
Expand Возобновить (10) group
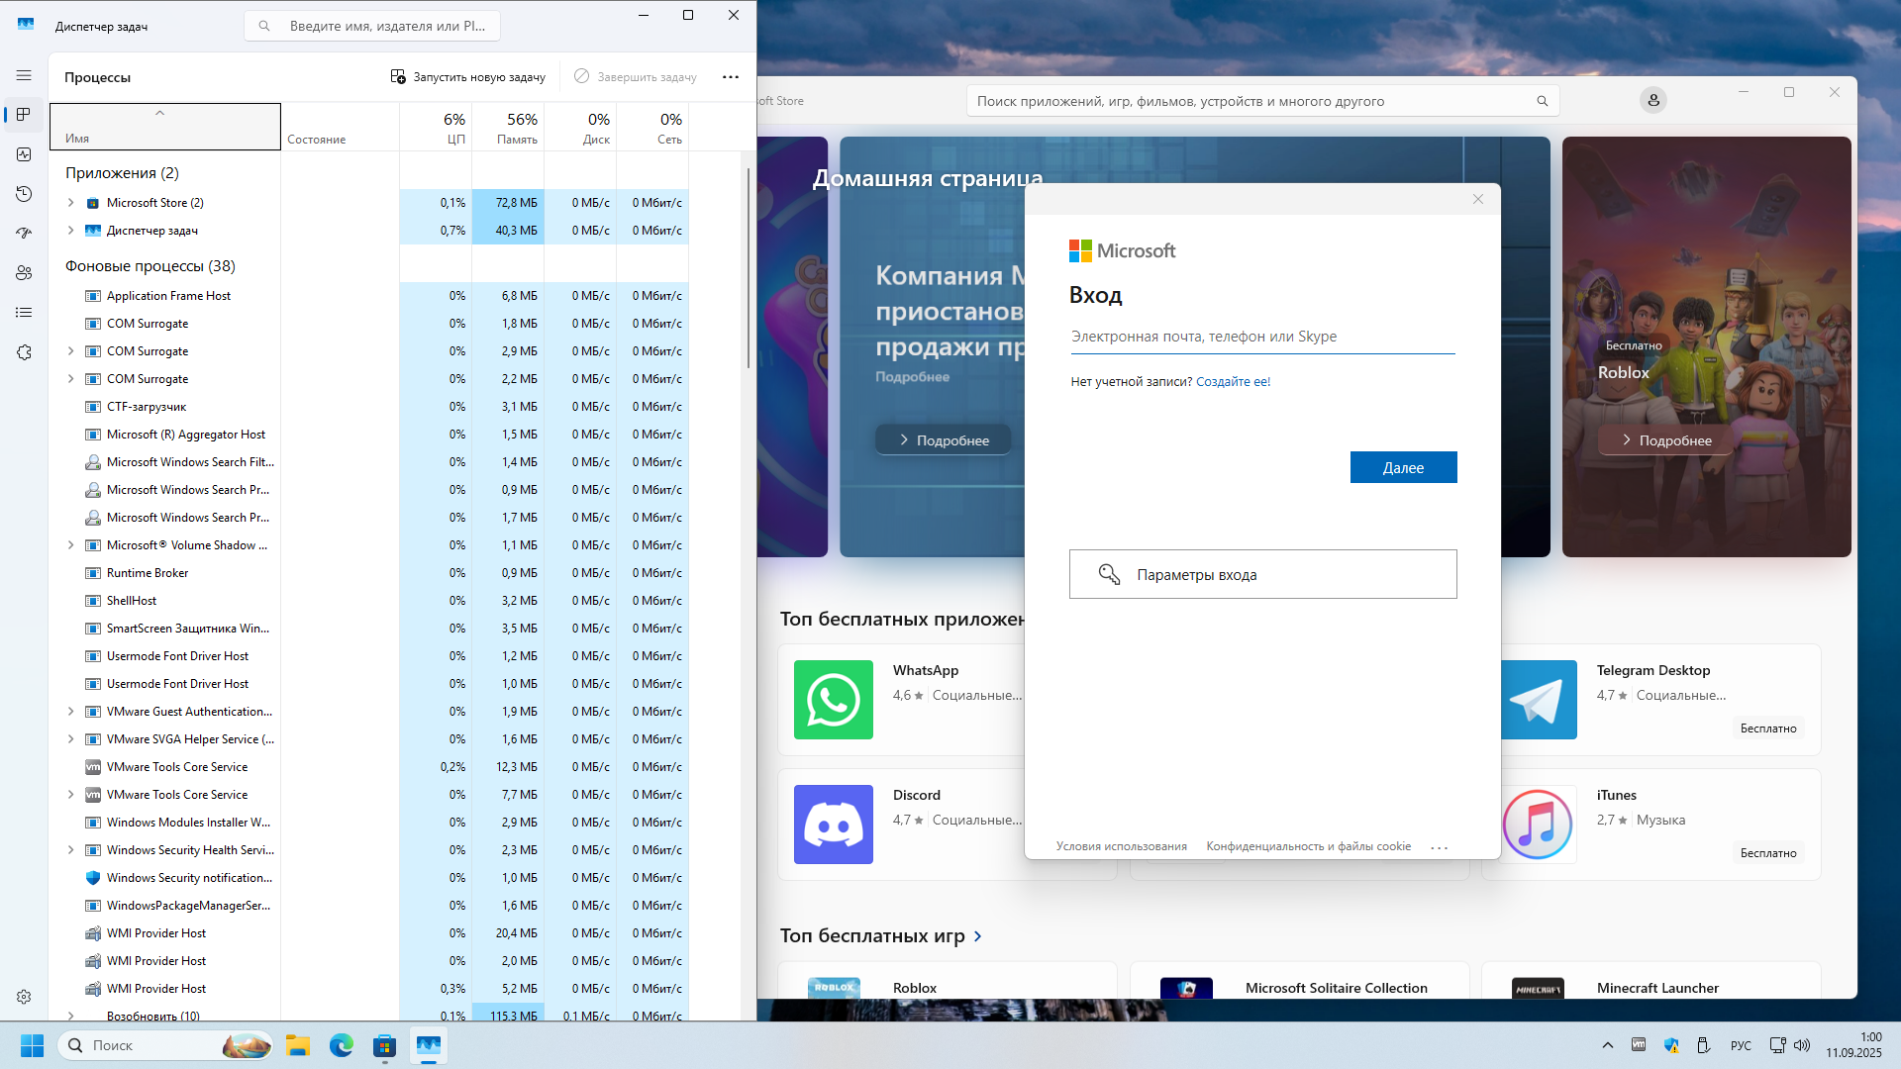point(70,1016)
